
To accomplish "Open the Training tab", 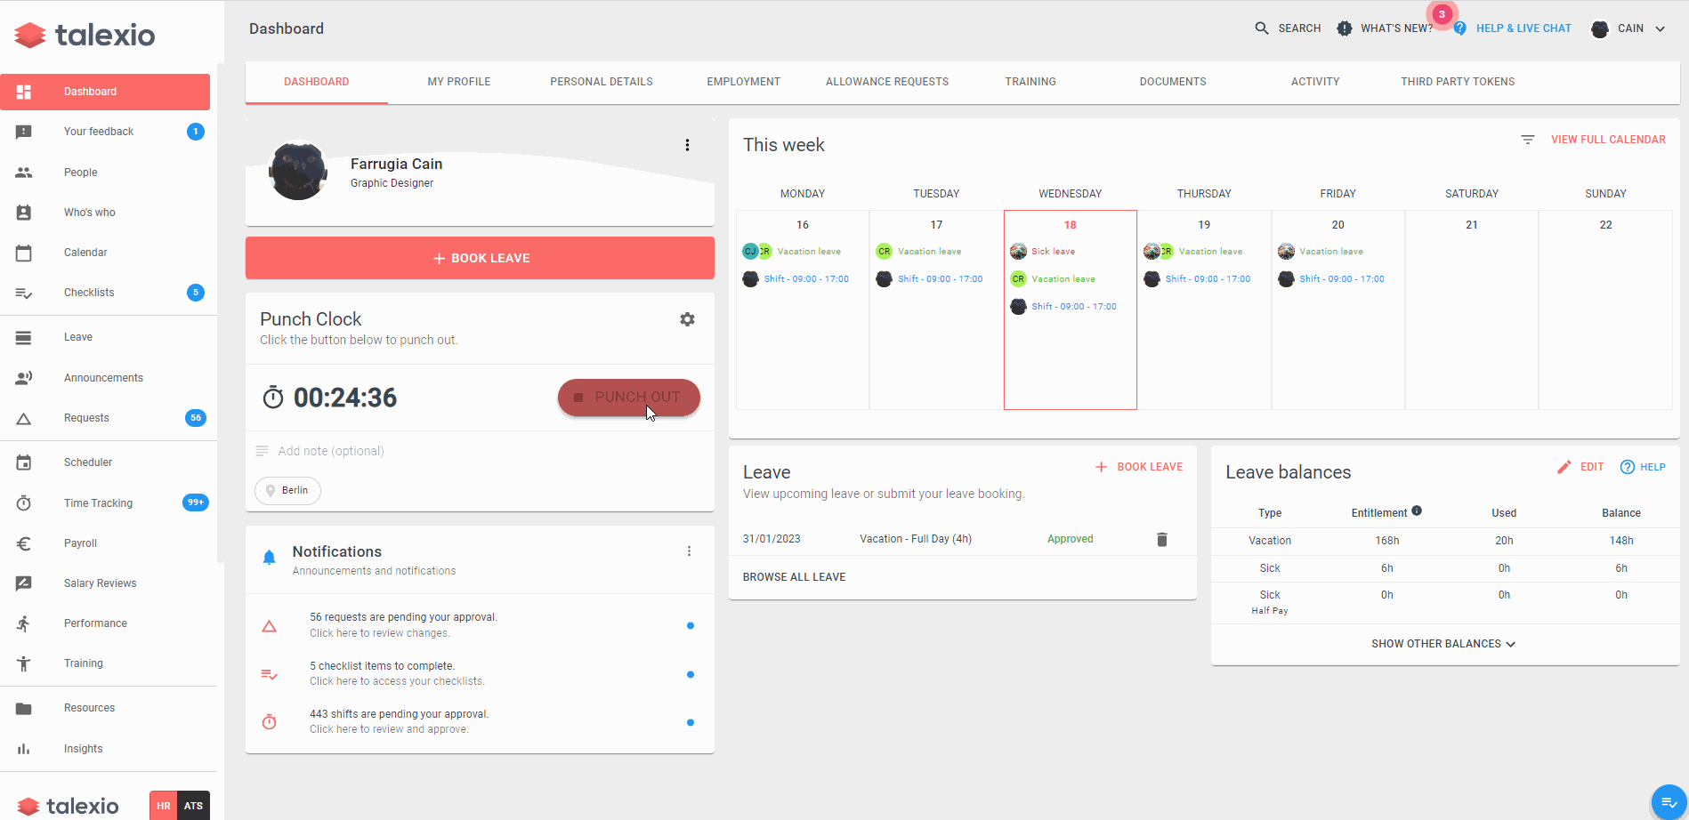I will tap(1030, 81).
